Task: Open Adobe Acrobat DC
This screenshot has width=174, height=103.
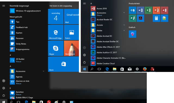Action: (101, 36)
